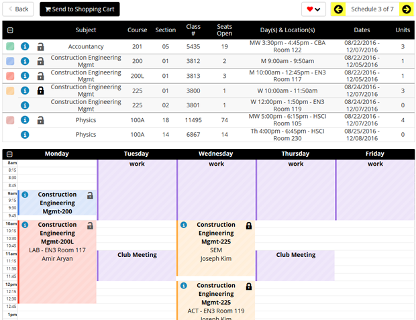The width and height of the screenshot is (416, 320).
Task: Open info on Wednesday Mgmt-225 SEM block
Action: coord(183,225)
